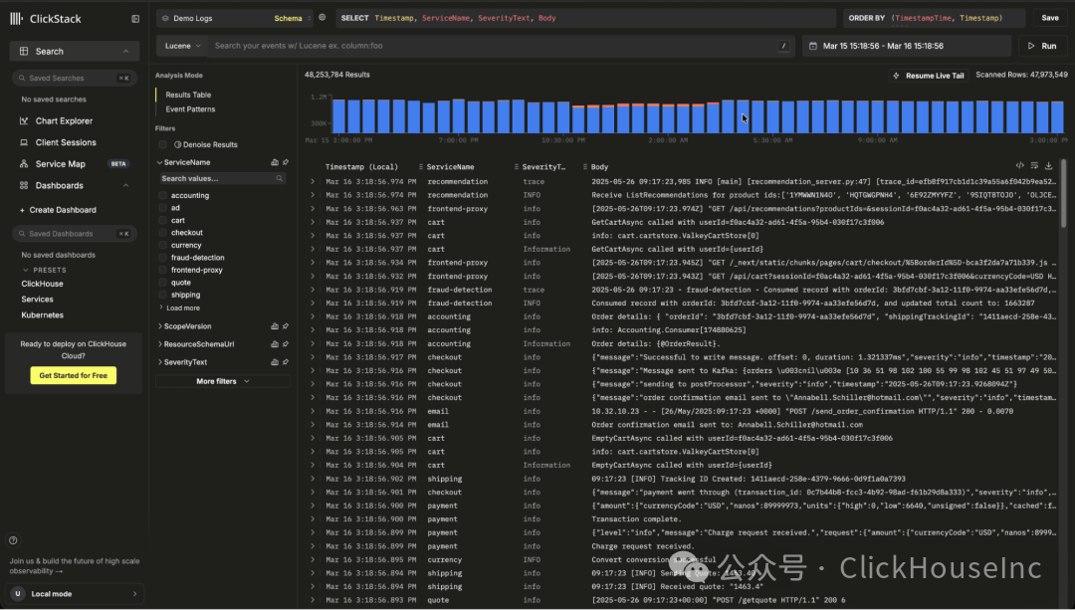This screenshot has width=1075, height=610.
Task: Select the Results Table analysis mode
Action: pos(188,95)
